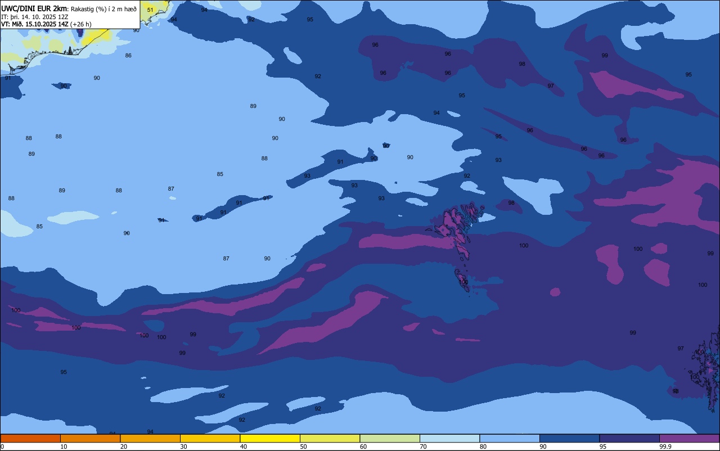
Task: Click the dark orange 0–10 legend swatch
Action: tap(30, 438)
